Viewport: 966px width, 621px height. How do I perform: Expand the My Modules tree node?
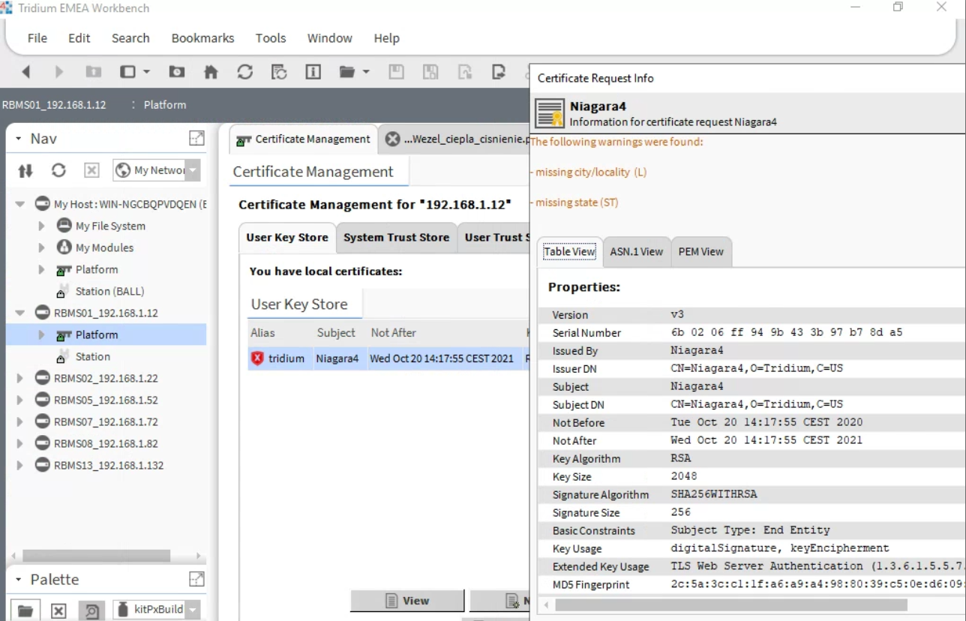pos(42,247)
